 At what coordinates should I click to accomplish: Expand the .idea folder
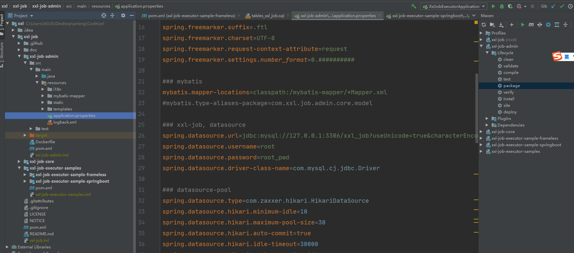(13, 30)
